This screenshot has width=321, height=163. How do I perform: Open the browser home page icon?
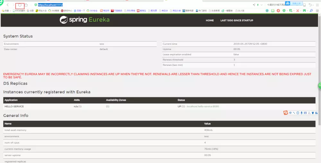click(26, 5)
